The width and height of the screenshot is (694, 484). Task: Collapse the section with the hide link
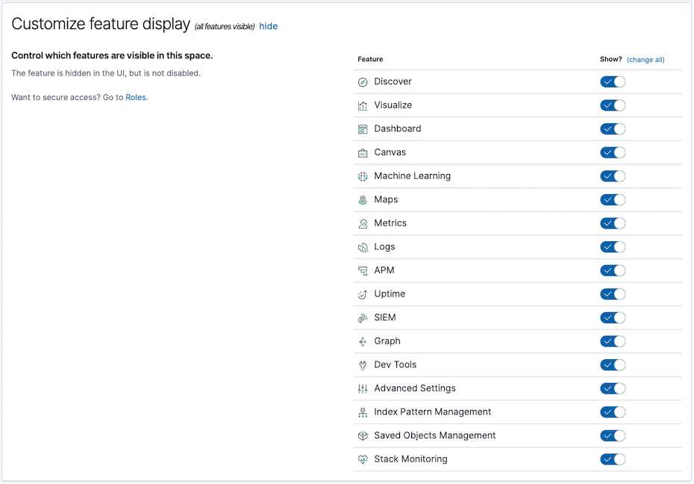pos(268,26)
